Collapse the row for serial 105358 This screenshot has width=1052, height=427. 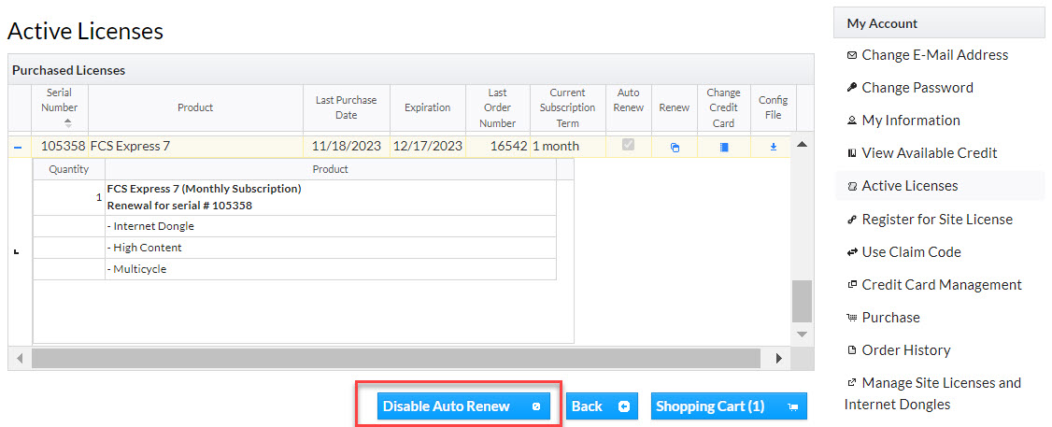(x=19, y=147)
